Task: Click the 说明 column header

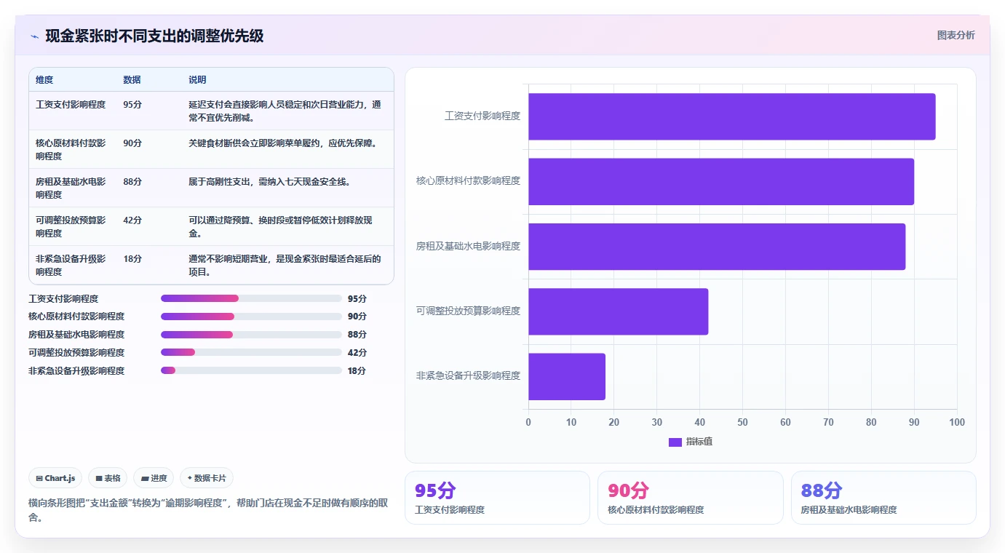Action: pos(197,80)
